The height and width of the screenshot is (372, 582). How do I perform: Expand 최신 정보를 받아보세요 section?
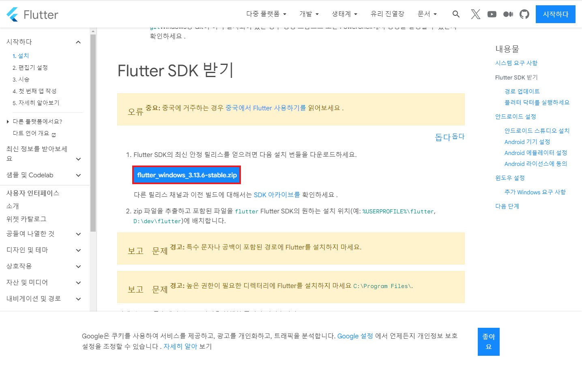tap(78, 159)
